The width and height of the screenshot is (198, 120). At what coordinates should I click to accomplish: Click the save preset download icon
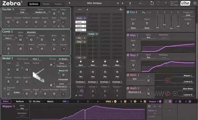[130, 3]
